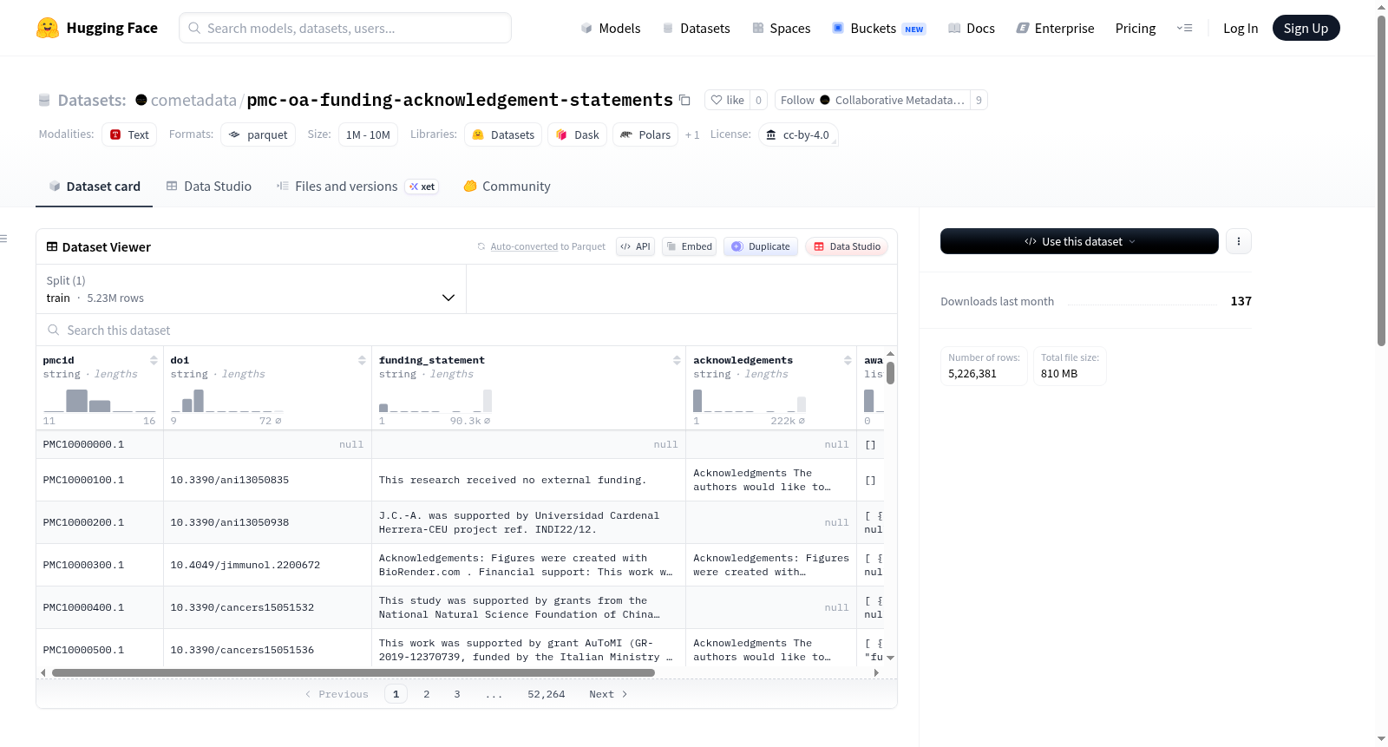
Task: Open the Text modality tag
Action: pyautogui.click(x=129, y=134)
